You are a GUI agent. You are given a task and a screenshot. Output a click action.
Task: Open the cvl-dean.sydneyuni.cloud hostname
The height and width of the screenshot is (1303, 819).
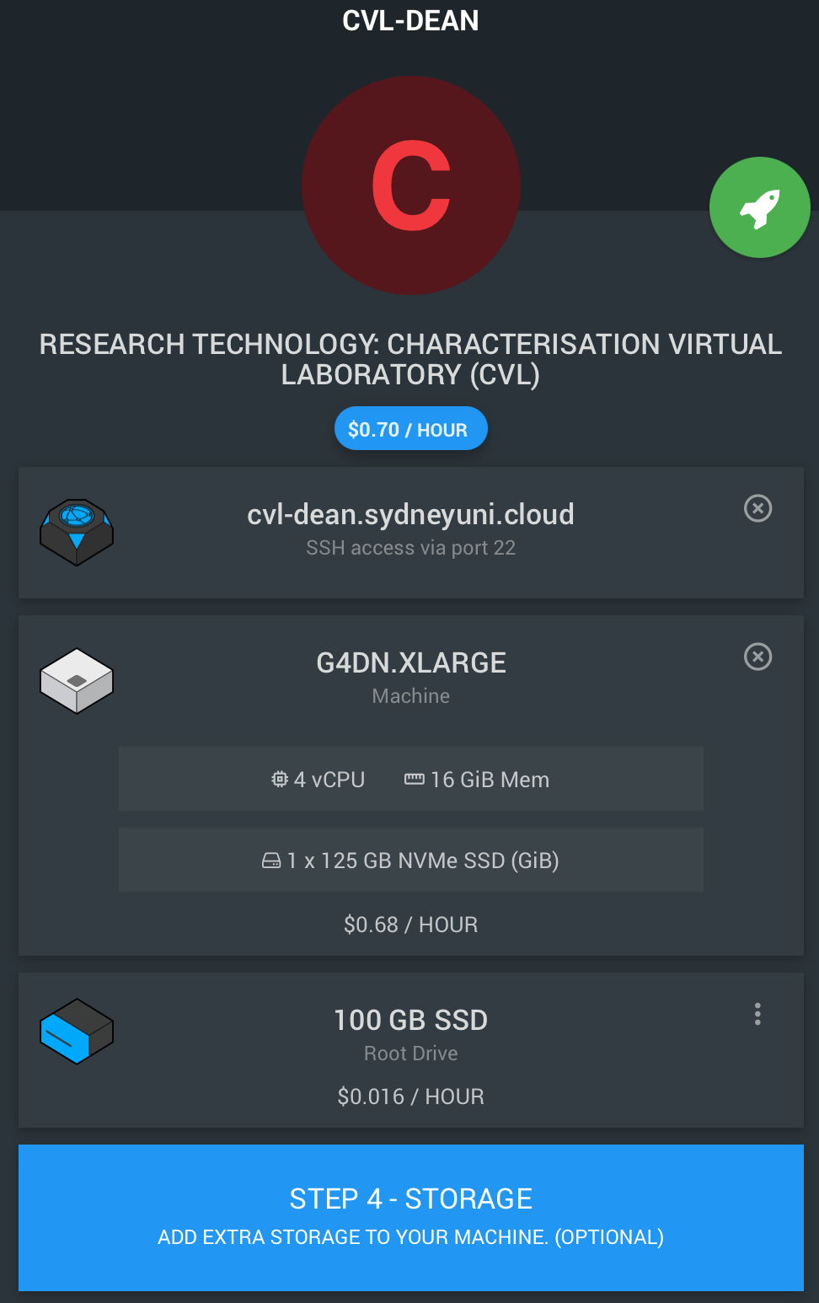[x=411, y=514]
